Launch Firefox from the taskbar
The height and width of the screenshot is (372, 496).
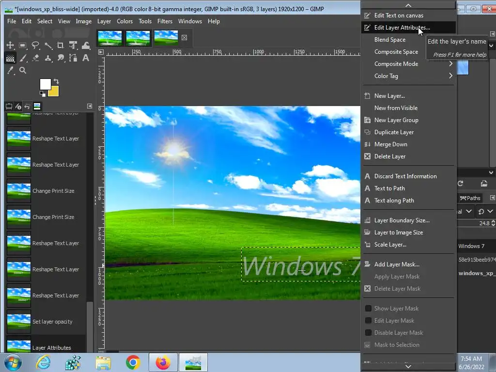point(163,362)
